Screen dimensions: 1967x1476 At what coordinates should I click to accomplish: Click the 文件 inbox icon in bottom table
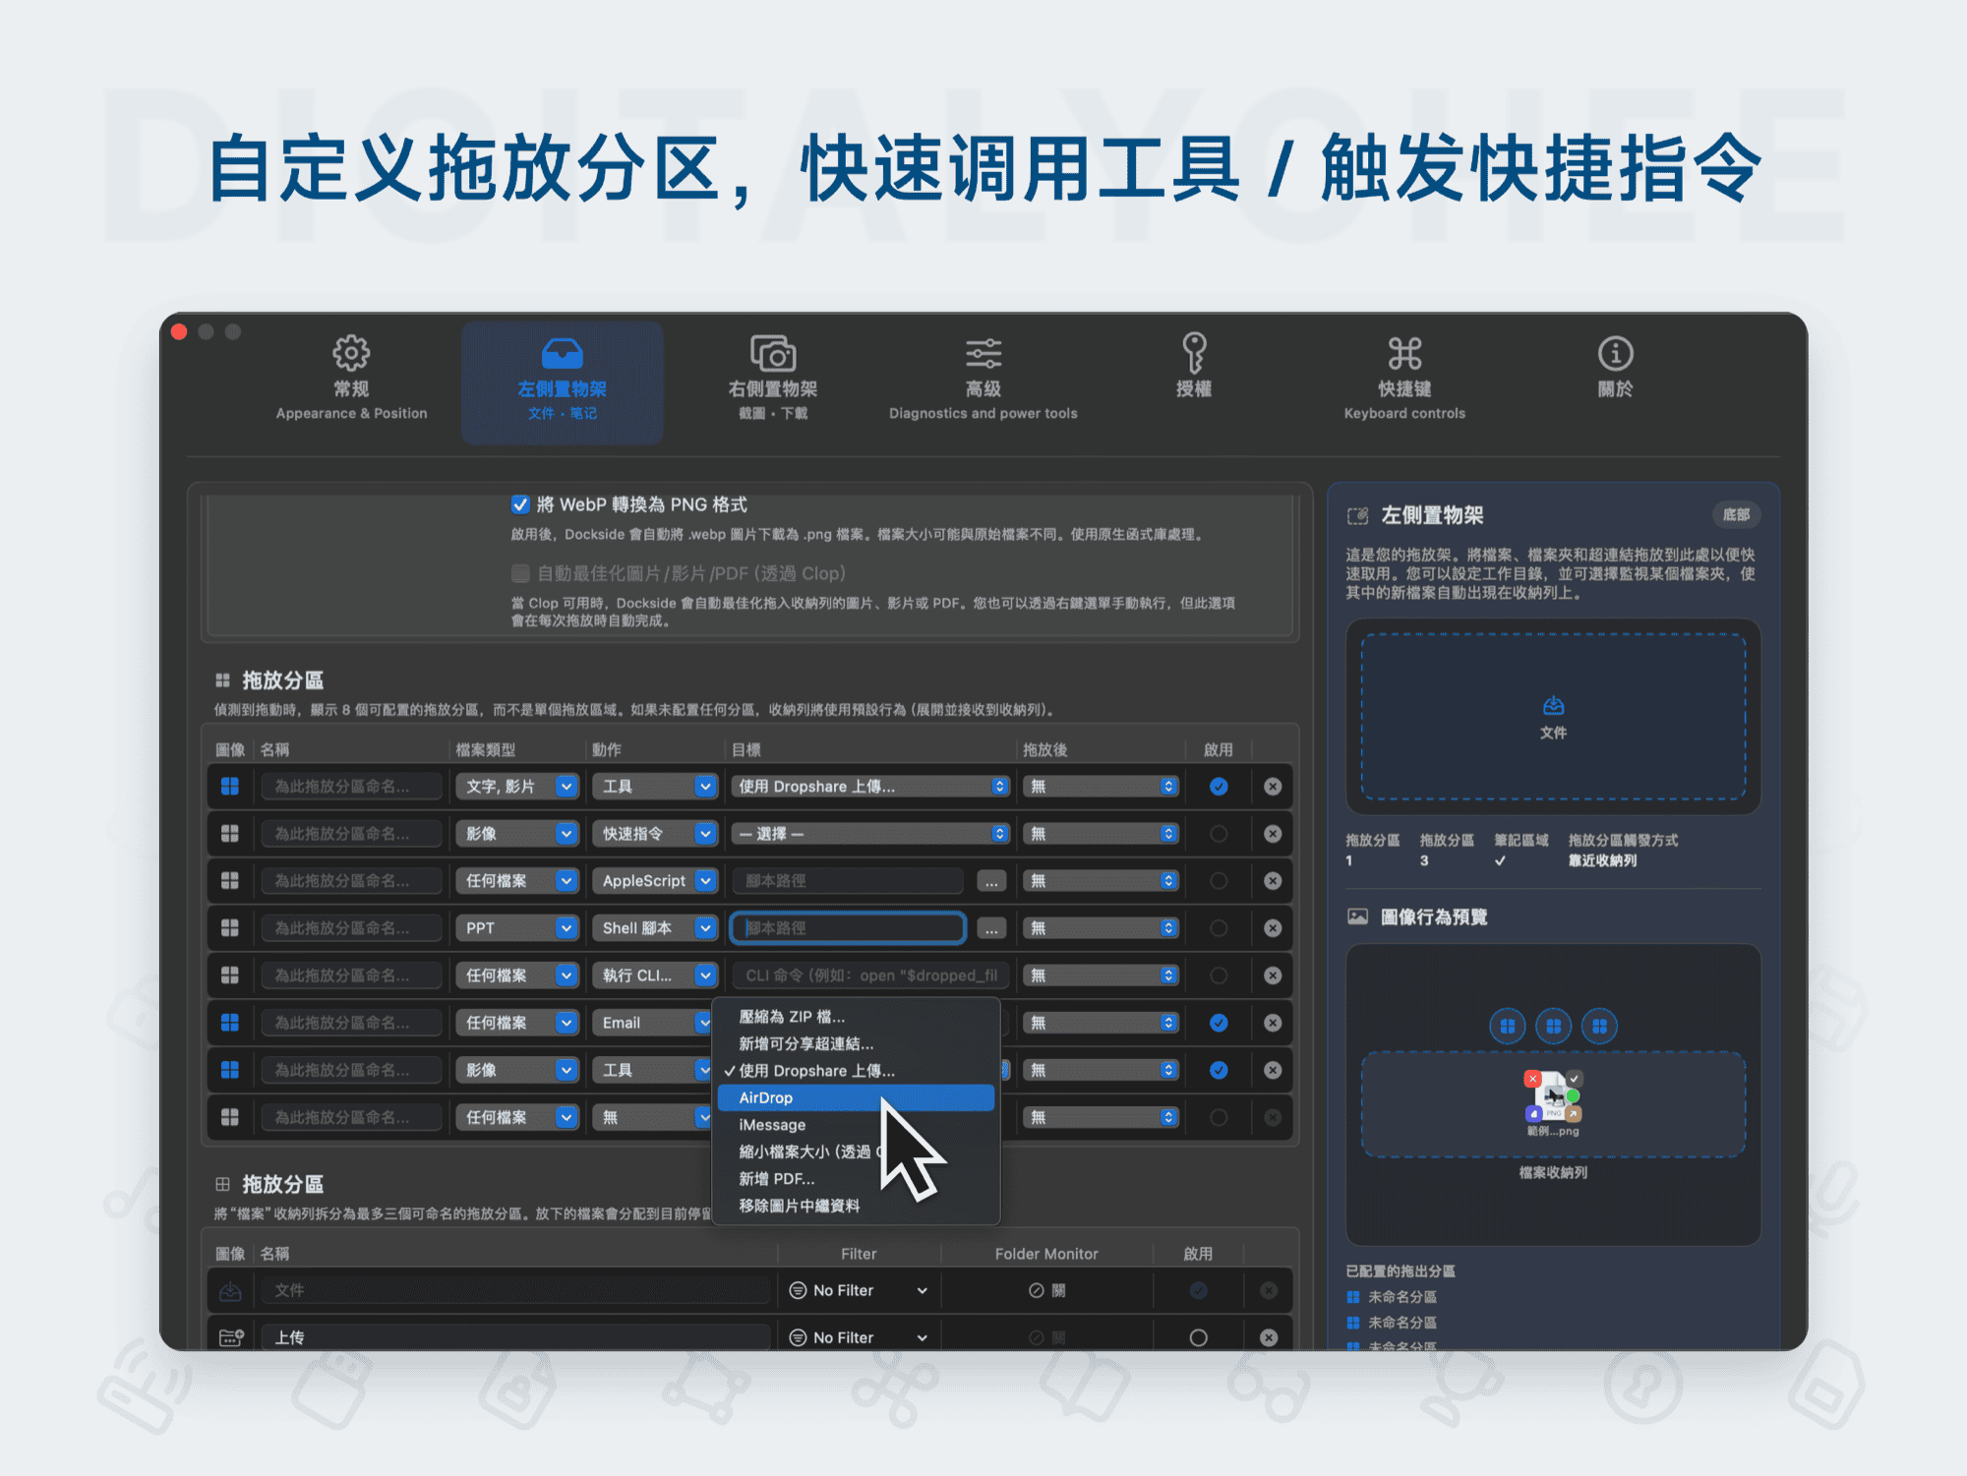pos(230,1290)
